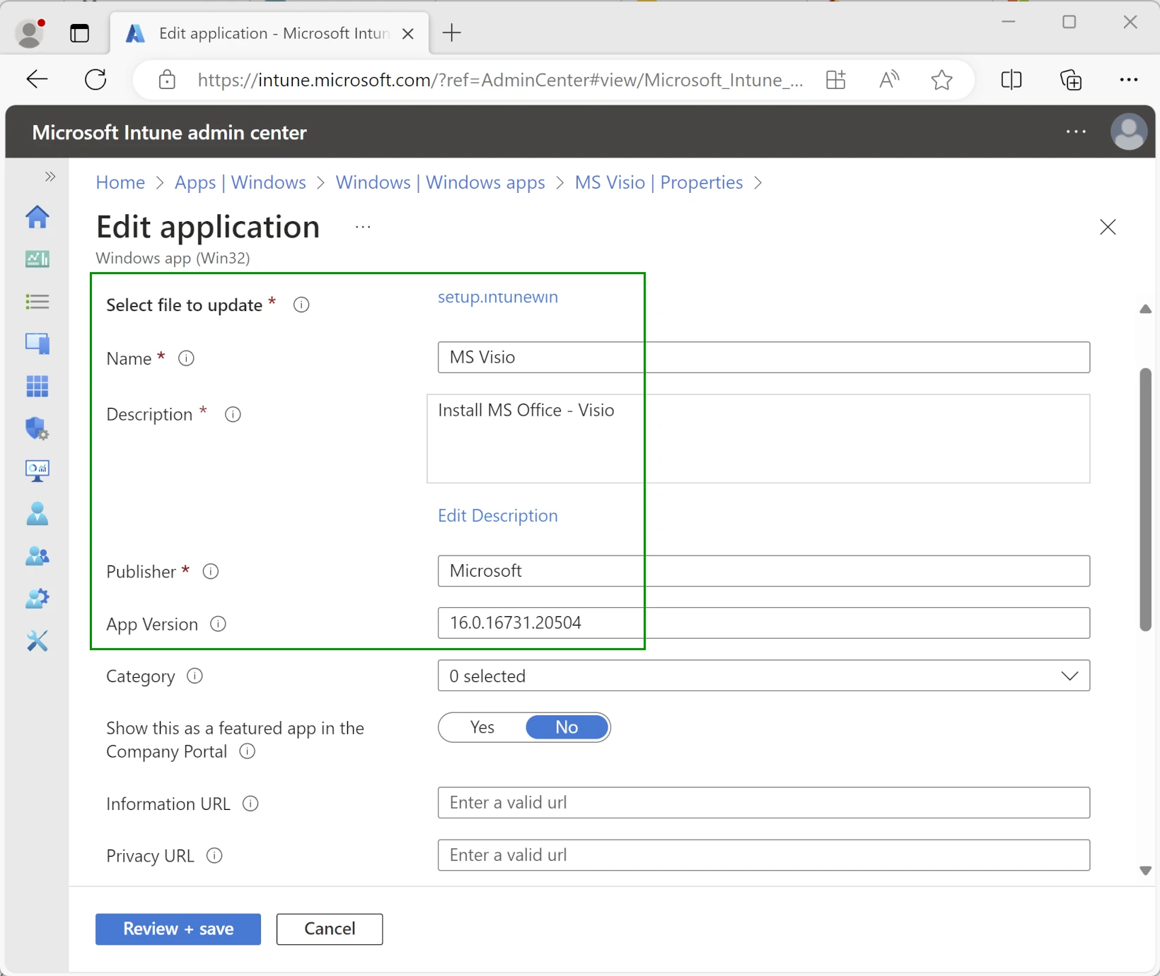1160x976 pixels.
Task: Close the Edit application browser tab
Action: click(408, 34)
